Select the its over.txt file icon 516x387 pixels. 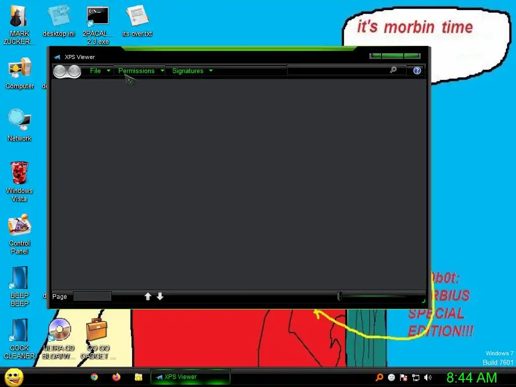pos(137,20)
